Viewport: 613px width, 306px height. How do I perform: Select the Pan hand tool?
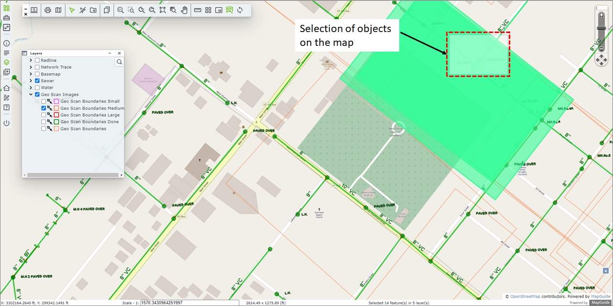point(184,10)
